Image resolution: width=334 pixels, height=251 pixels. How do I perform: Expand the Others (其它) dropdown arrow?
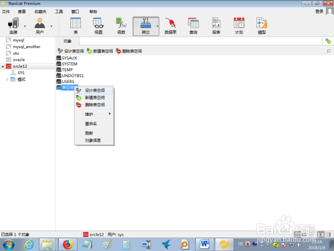pyautogui.click(x=157, y=26)
